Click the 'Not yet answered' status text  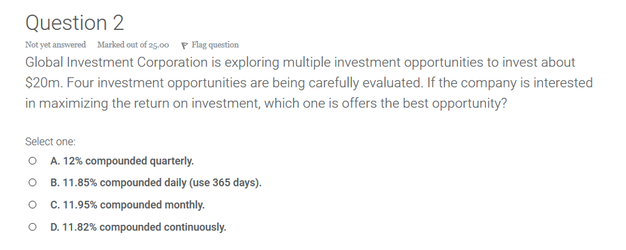(x=56, y=45)
